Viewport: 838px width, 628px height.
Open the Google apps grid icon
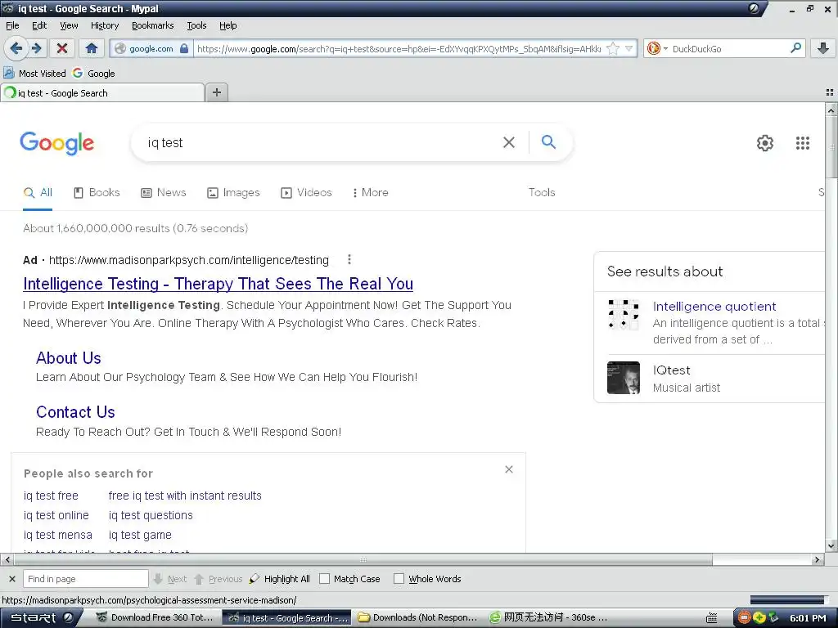pos(803,142)
